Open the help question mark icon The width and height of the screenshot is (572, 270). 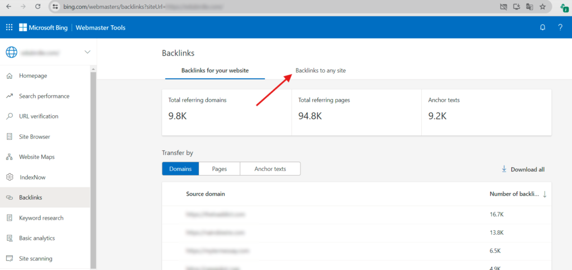click(560, 27)
